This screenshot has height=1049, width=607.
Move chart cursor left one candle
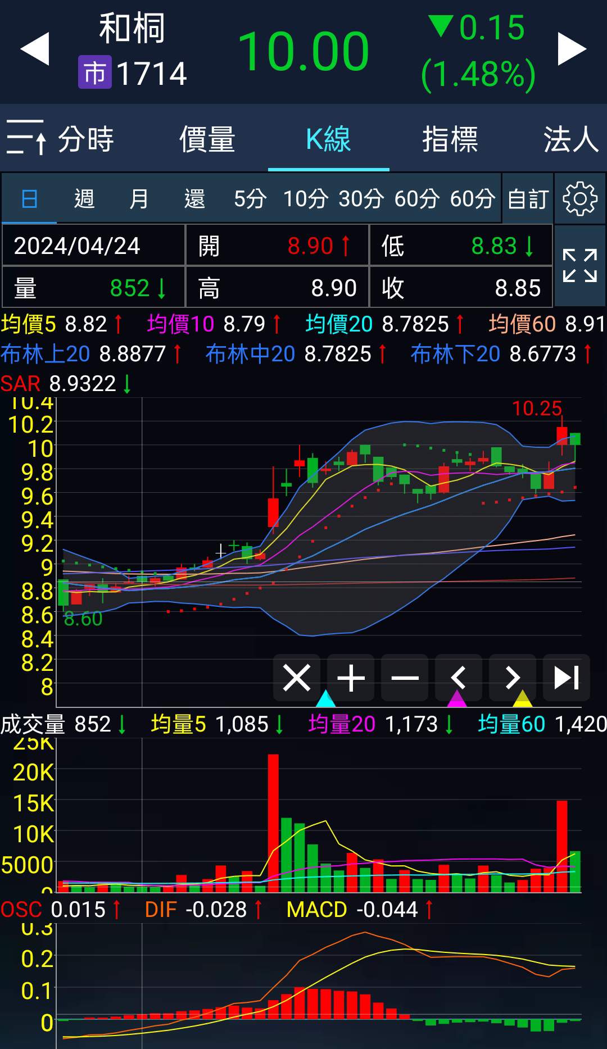point(459,677)
